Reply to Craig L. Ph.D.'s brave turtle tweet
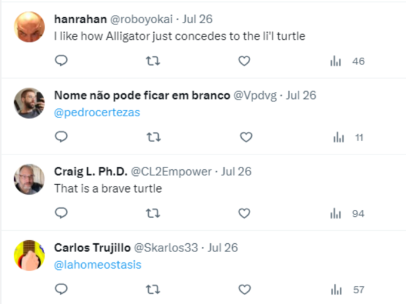Screen dimensions: 406x304 point(61,213)
